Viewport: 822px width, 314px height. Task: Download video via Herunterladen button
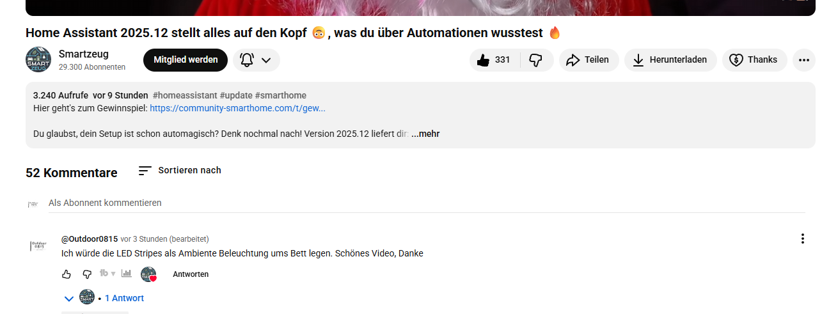click(670, 60)
